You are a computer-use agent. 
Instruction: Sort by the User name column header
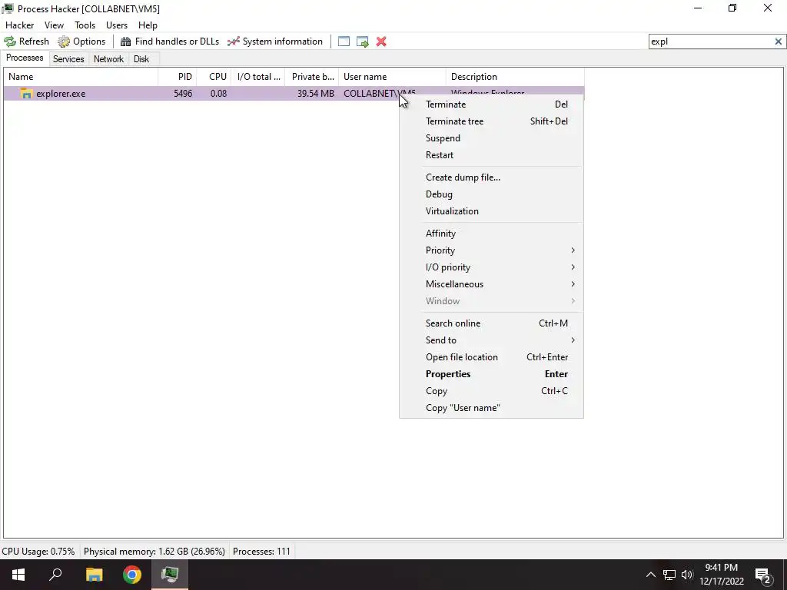[x=393, y=77]
